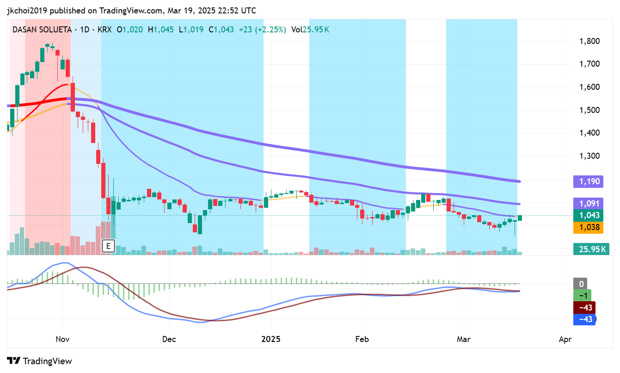This screenshot has height=373, width=620.
Task: Click the H1,045 high value in the legend
Action: (x=160, y=30)
